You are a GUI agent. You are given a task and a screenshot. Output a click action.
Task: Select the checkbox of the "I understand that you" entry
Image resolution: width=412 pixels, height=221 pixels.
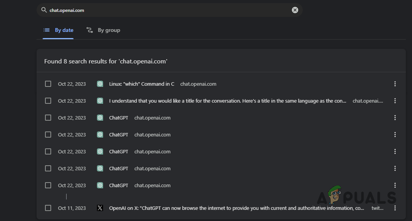click(48, 101)
